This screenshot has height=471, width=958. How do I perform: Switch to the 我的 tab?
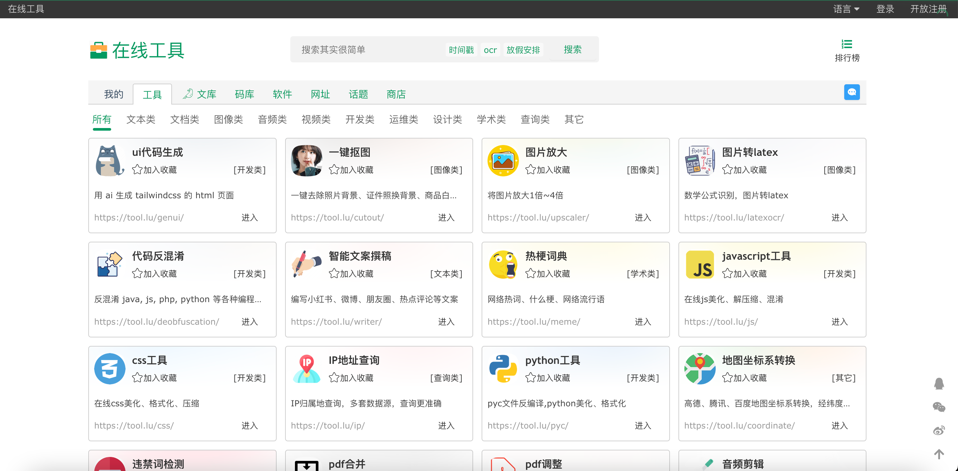(113, 94)
